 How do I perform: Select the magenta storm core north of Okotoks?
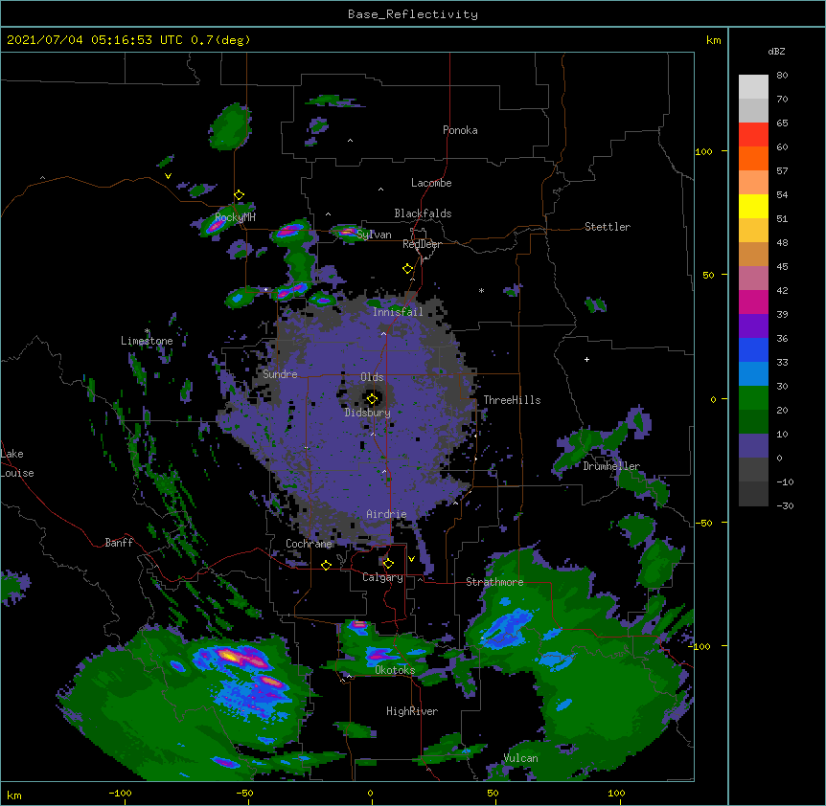pos(358,625)
